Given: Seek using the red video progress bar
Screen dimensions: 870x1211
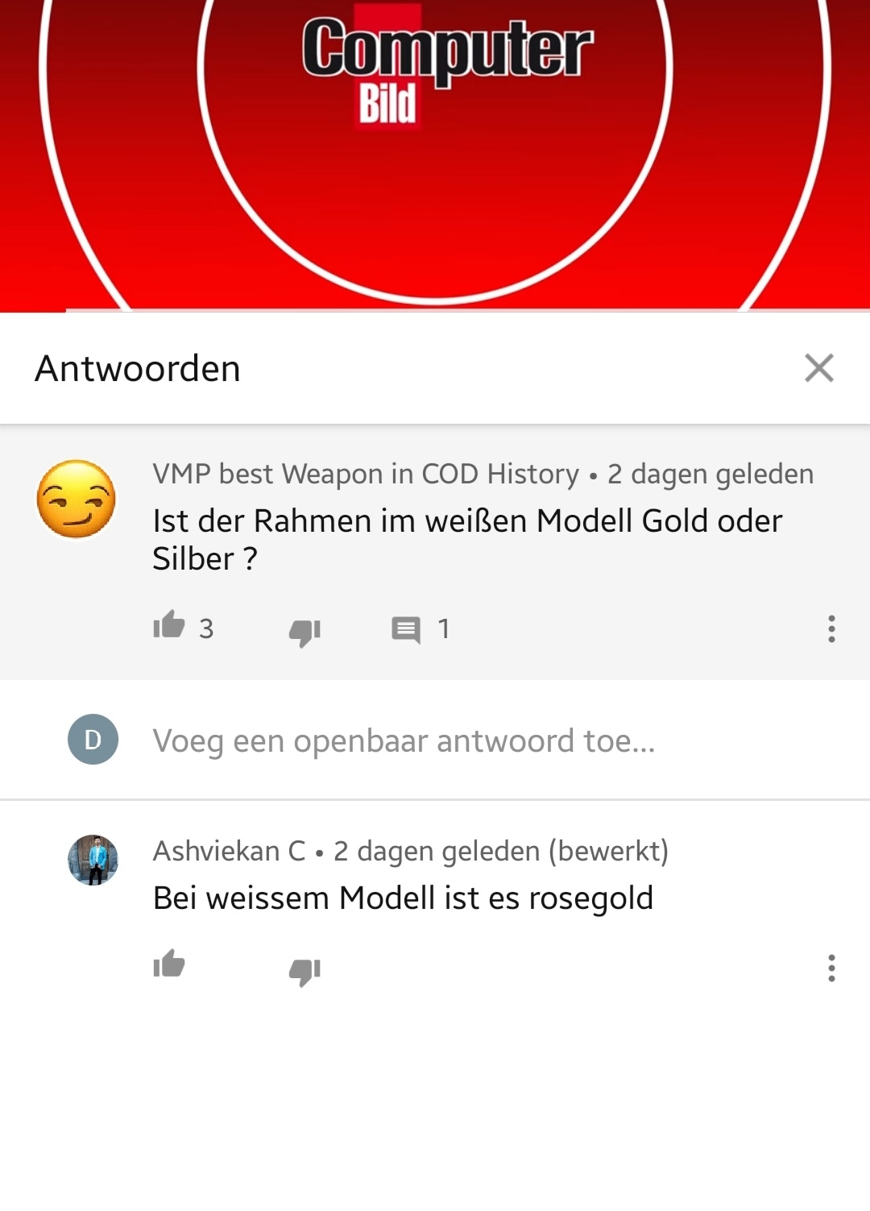Looking at the screenshot, I should pyautogui.click(x=435, y=310).
